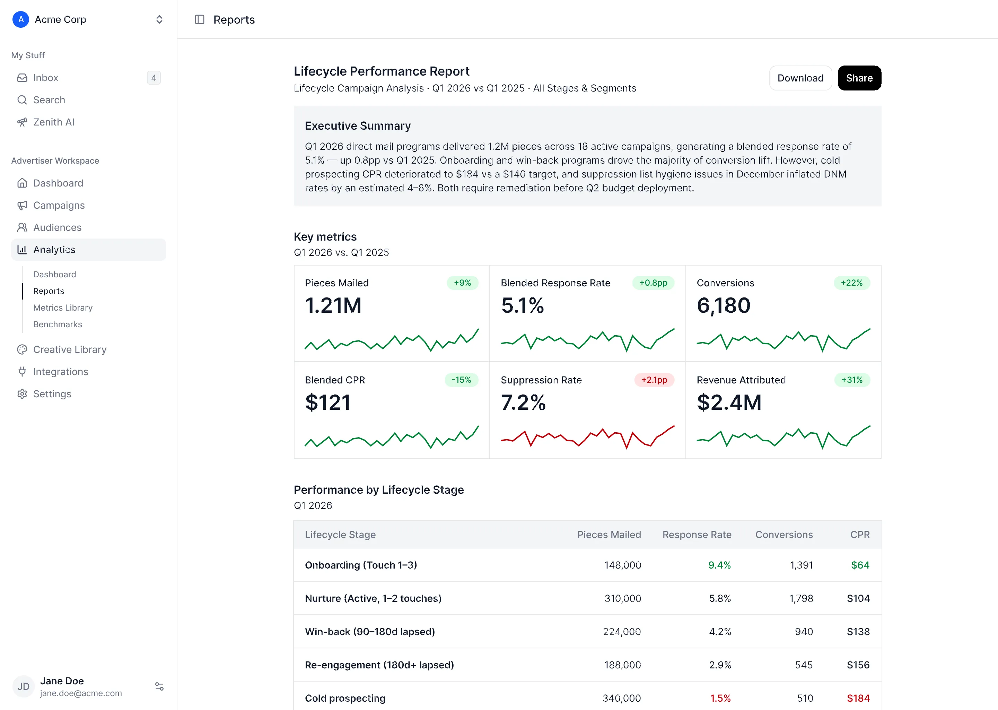Click the Creative Library palette icon
The height and width of the screenshot is (710, 998).
[x=22, y=349]
